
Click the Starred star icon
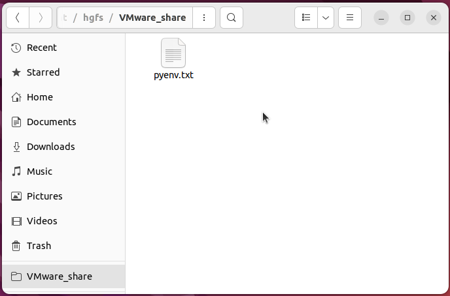(x=16, y=72)
